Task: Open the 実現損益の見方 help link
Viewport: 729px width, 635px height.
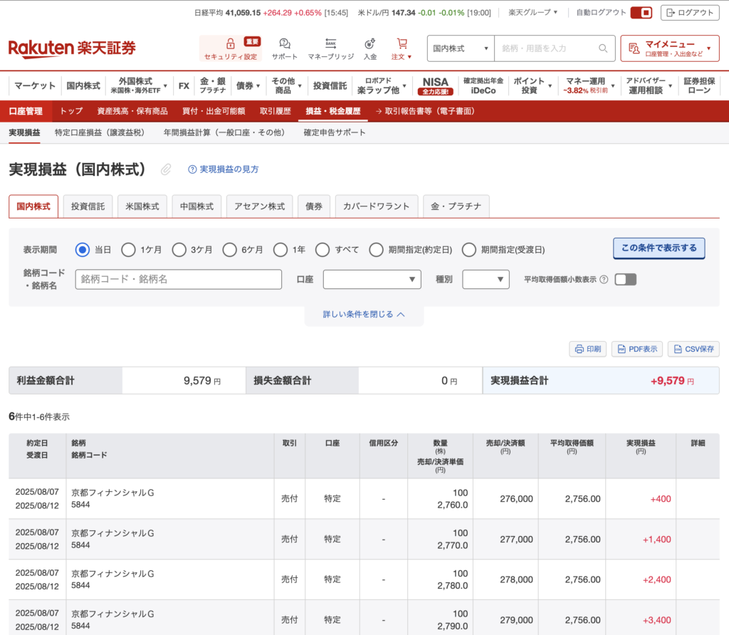Action: click(223, 169)
